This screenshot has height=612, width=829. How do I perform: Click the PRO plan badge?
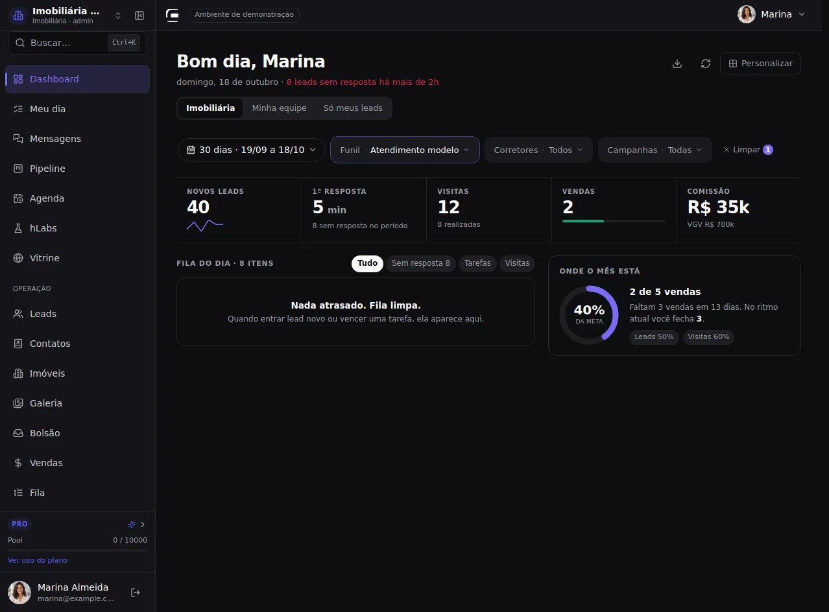[x=19, y=524]
